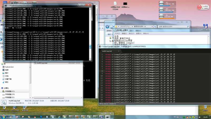Click Sublime status bar line/column indicator
The width and height of the screenshot is (211, 119).
pos(107,104)
